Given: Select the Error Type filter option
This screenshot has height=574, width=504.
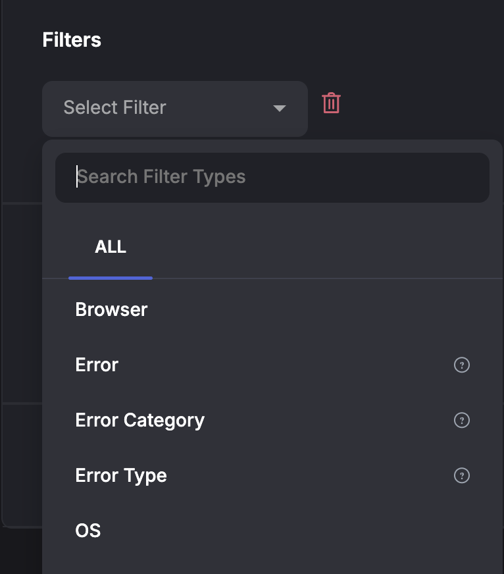Looking at the screenshot, I should [x=121, y=475].
